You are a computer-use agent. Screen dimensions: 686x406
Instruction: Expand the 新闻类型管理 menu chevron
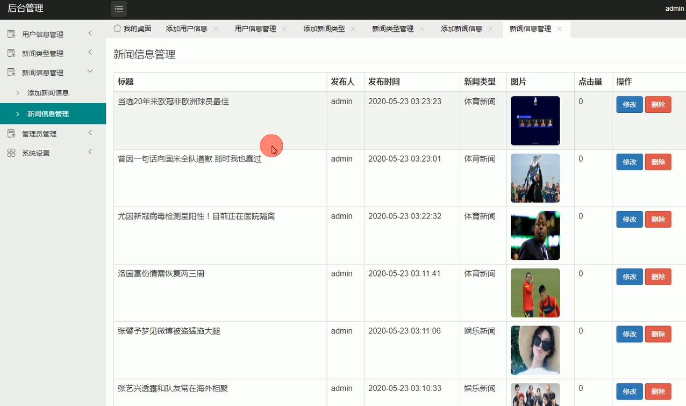[90, 52]
